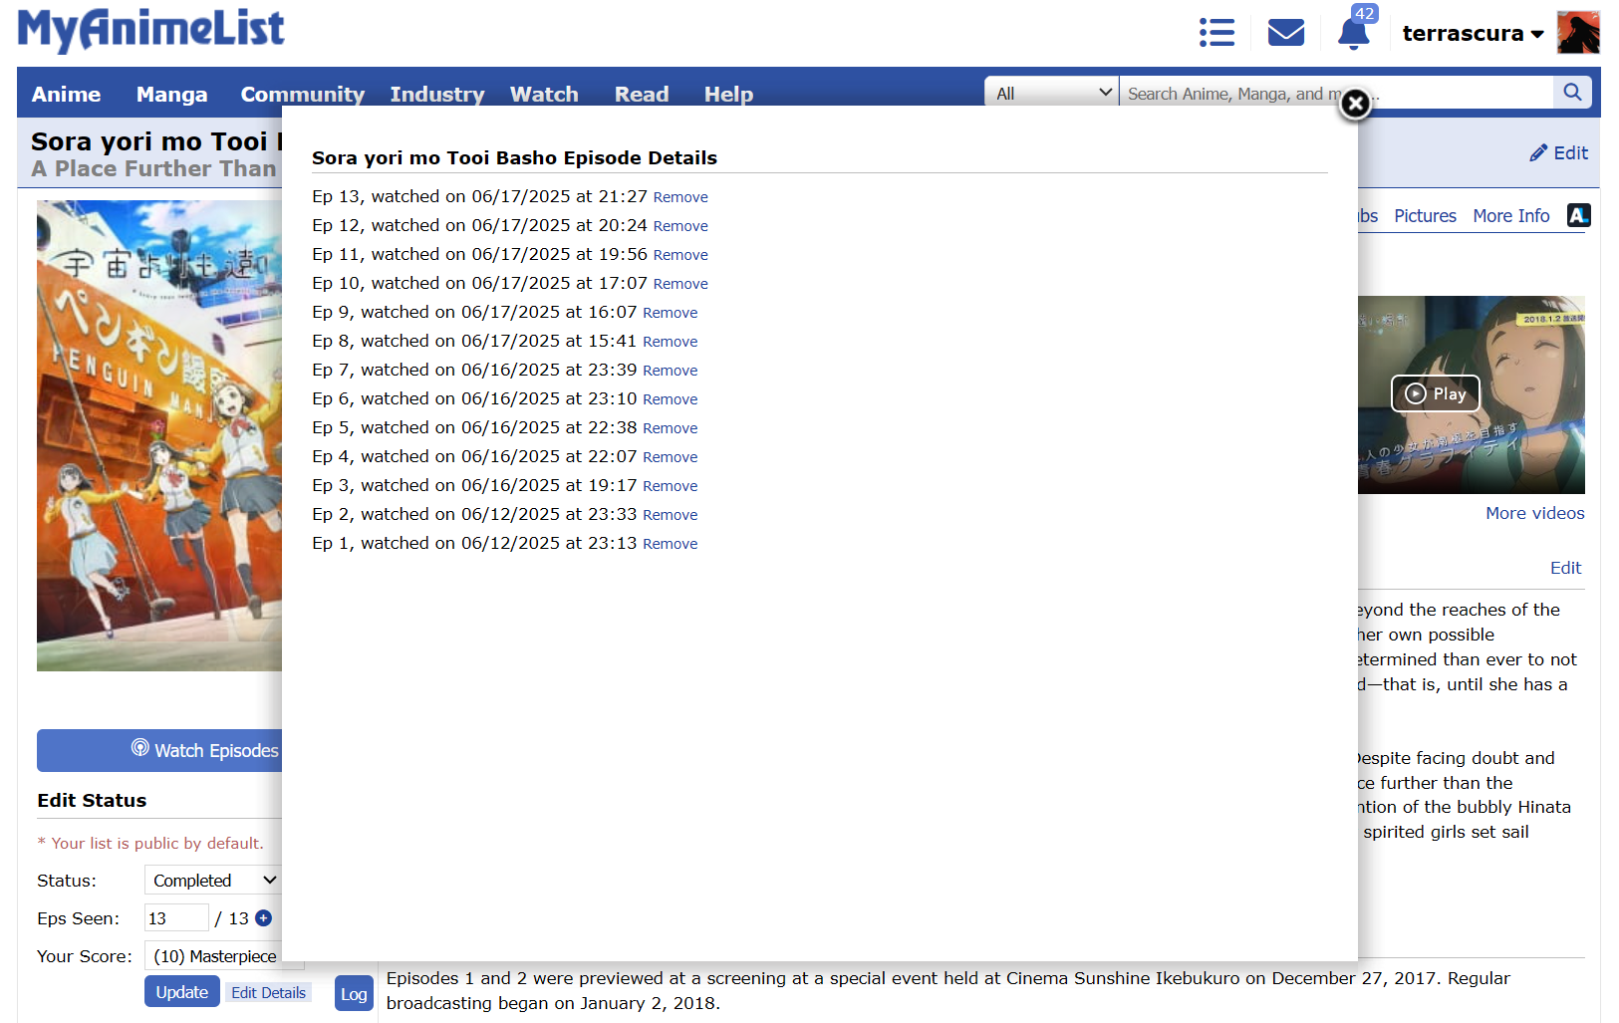This screenshot has height=1023, width=1619.
Task: Open the Community menu
Action: coord(303,94)
